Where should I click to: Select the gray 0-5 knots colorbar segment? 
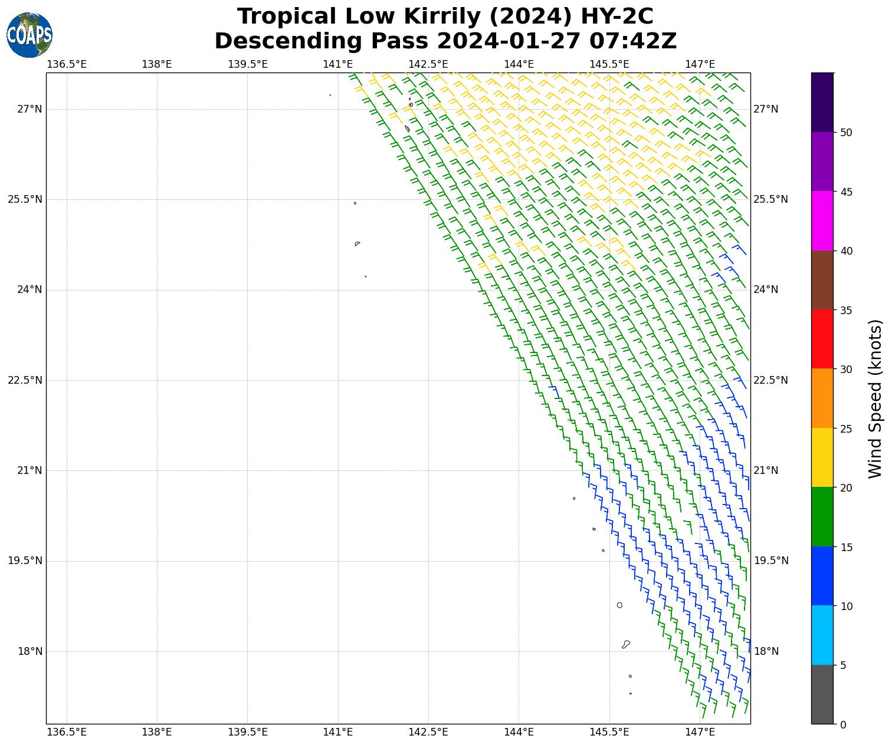point(822,694)
